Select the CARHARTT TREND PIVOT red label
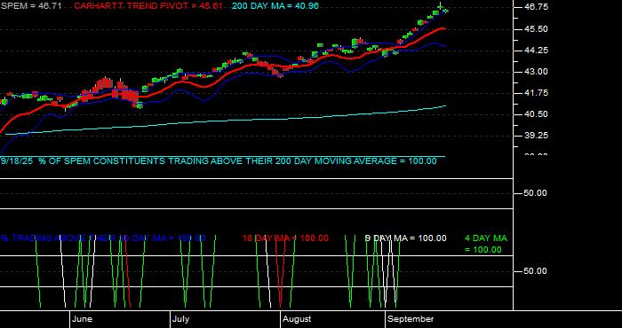Screen dimensions: 622x328 tap(148, 6)
